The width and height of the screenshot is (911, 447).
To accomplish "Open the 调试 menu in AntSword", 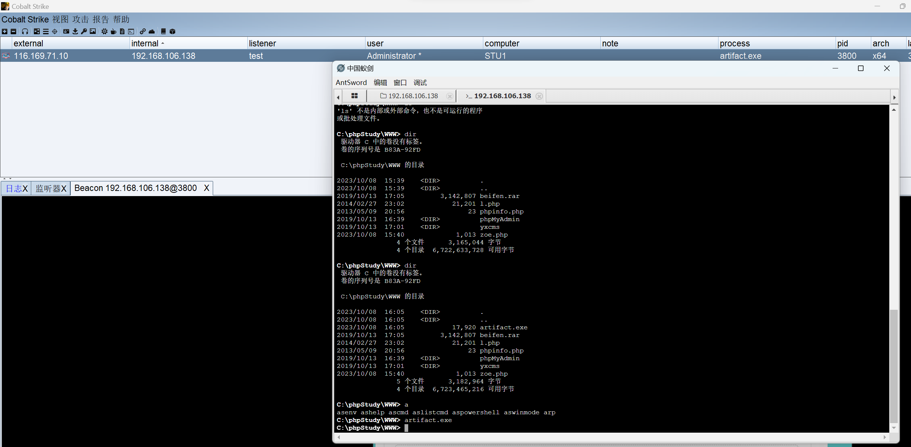I will click(420, 82).
